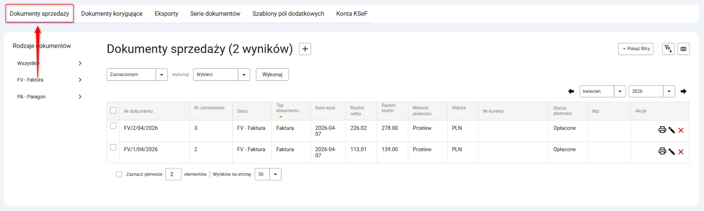Go to next month with right arrow
Screen dimensions: 704x211
pos(683,91)
